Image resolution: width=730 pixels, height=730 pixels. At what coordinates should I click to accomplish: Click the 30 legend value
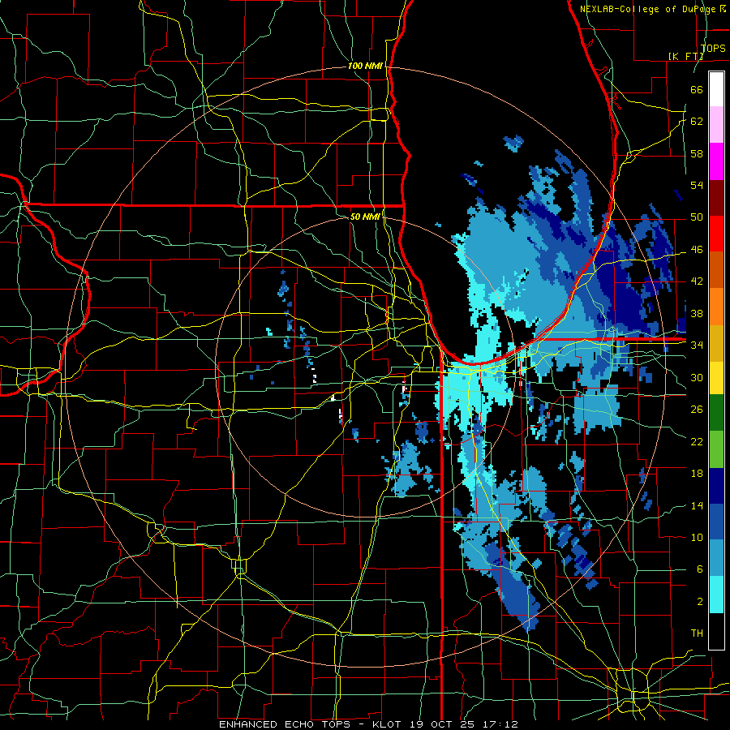click(697, 377)
